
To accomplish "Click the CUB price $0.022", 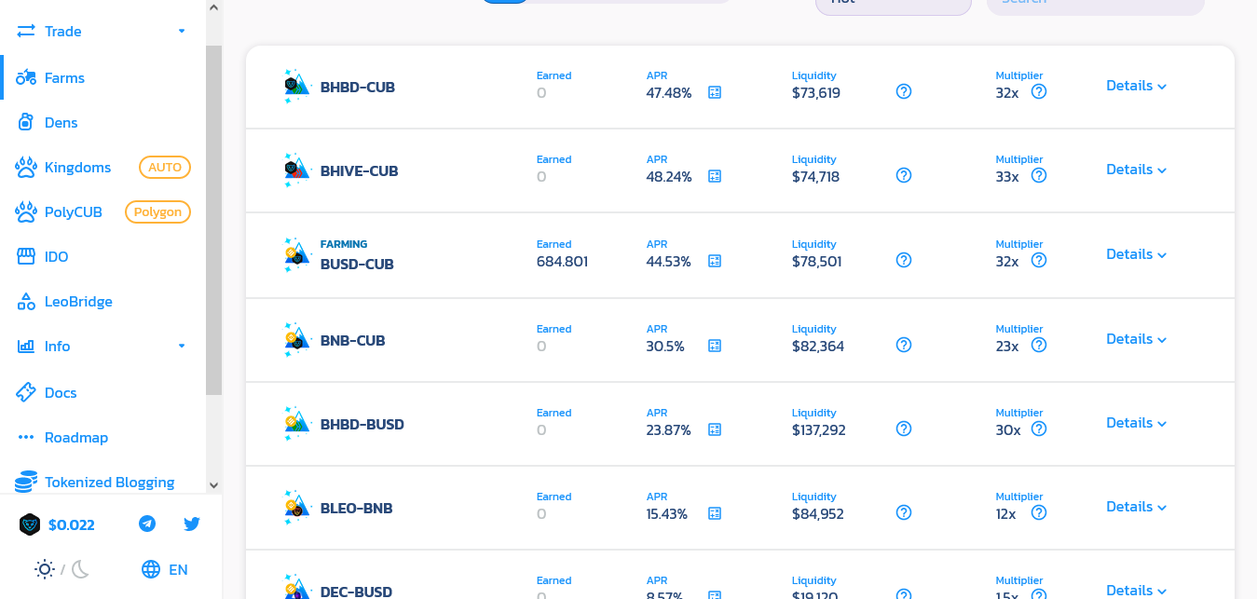I will point(72,524).
